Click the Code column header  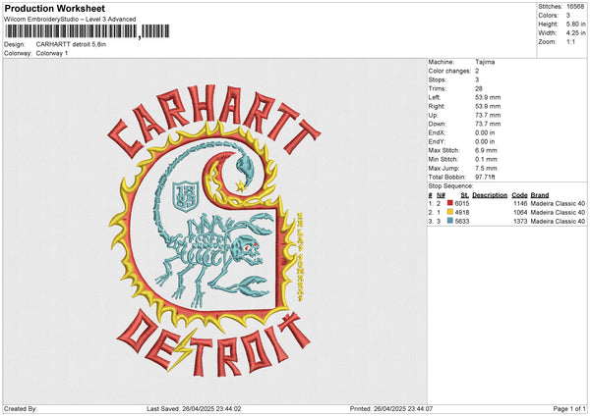(519, 194)
